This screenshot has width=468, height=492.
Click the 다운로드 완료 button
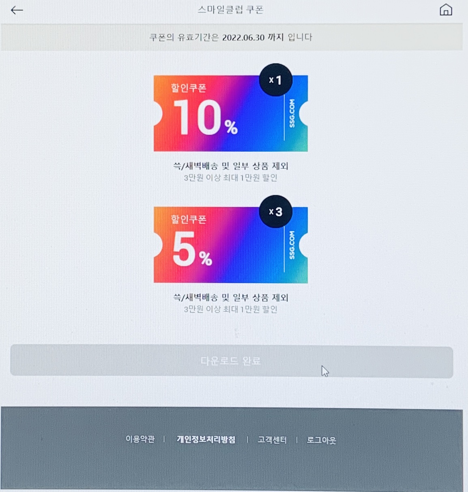[232, 361]
